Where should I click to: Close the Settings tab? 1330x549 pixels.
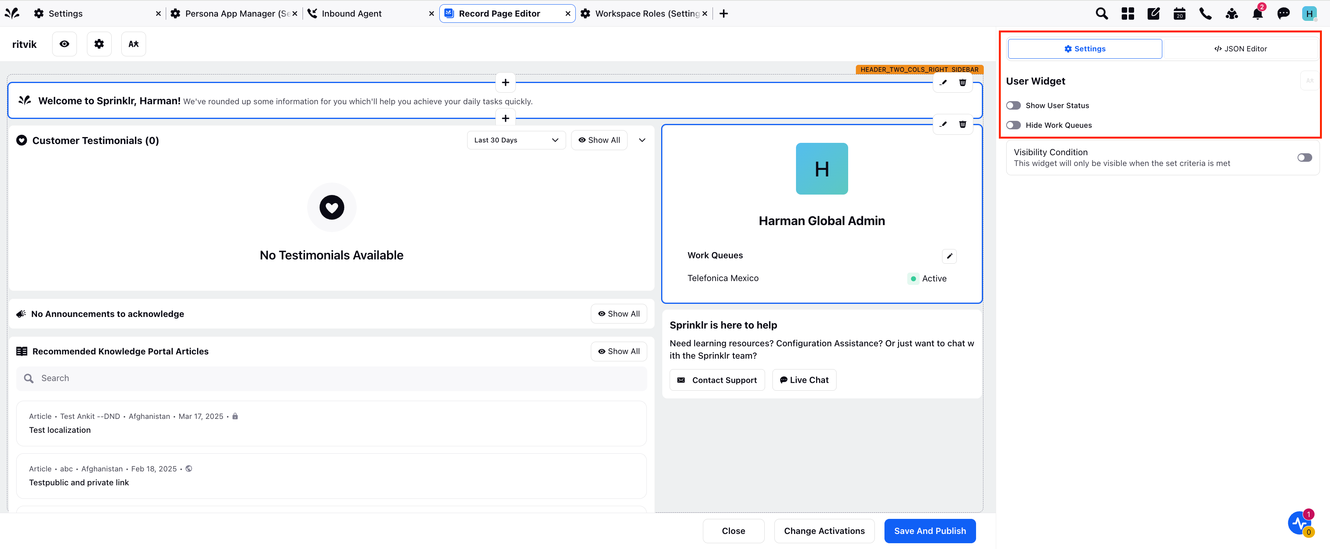158,14
